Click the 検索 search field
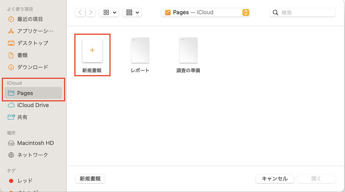The height and width of the screenshot is (192, 345). pos(302,12)
